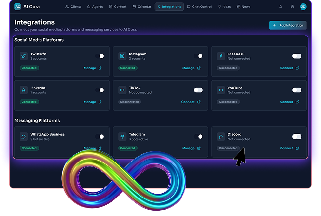Viewport: 321px width, 216px height.
Task: Click the Instagram platform icon
Action: [x=121, y=56]
